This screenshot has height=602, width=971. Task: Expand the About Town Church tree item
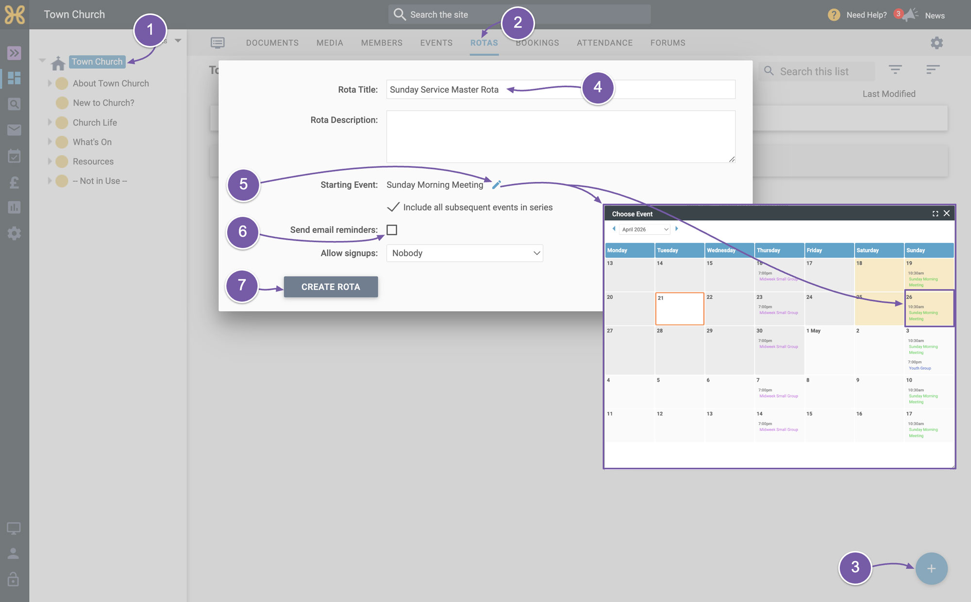click(x=49, y=83)
